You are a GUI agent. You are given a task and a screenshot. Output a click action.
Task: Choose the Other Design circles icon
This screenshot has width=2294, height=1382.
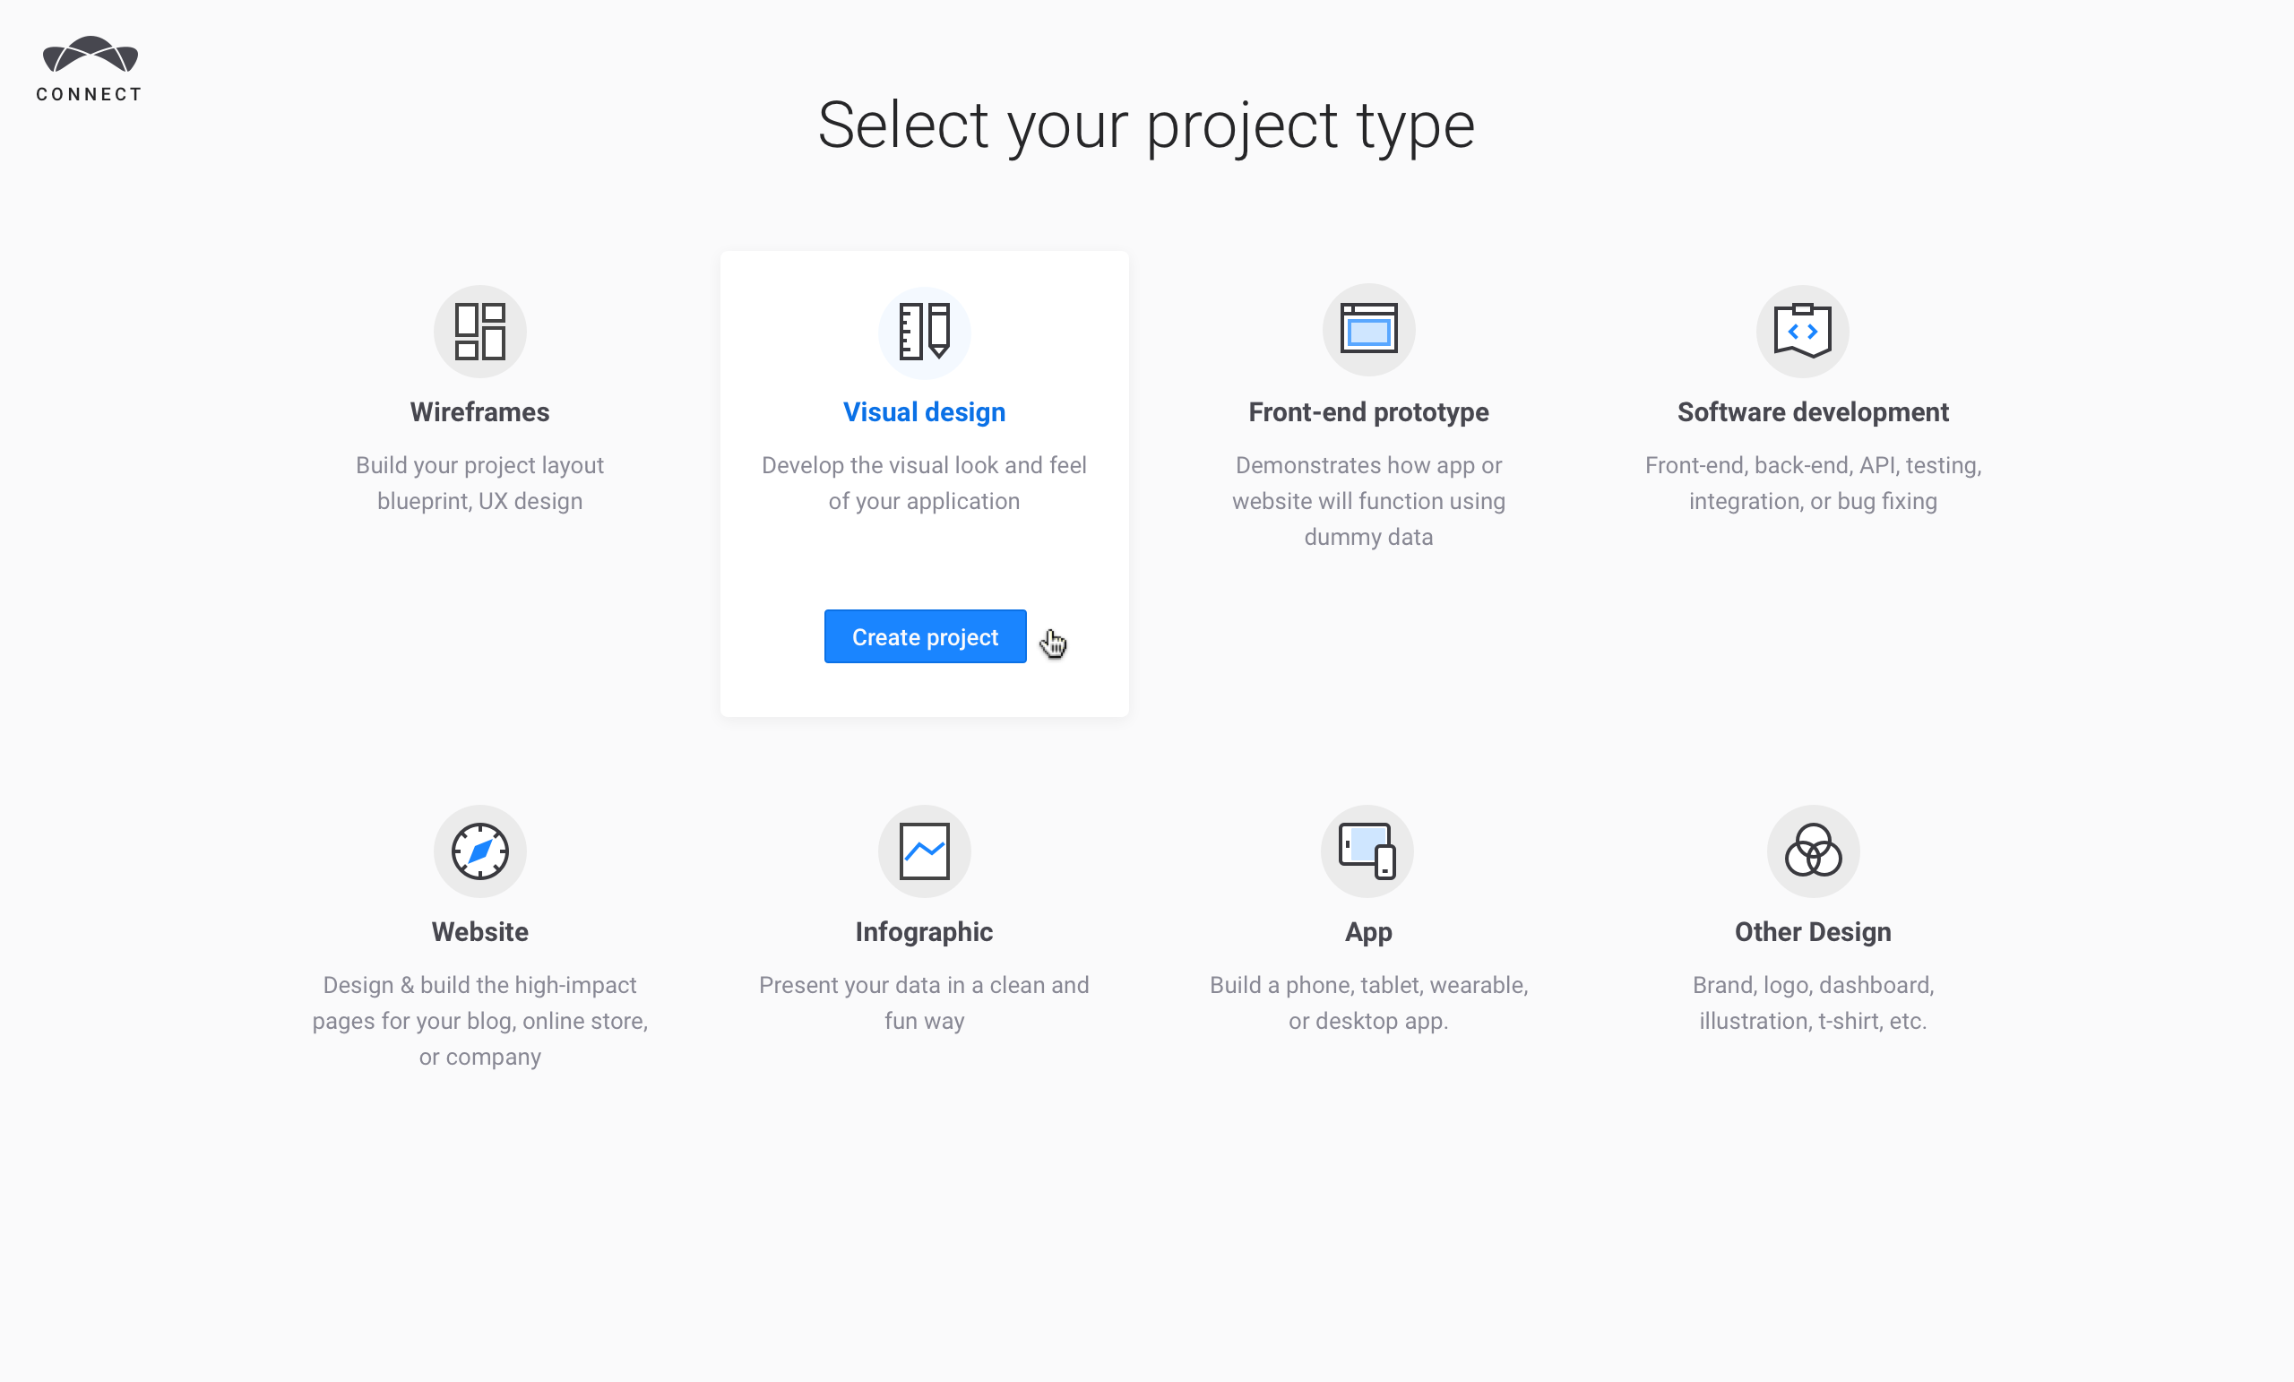click(x=1812, y=851)
